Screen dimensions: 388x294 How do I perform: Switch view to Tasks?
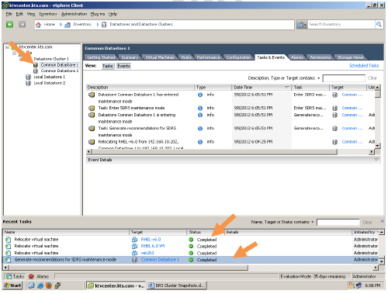(x=107, y=66)
